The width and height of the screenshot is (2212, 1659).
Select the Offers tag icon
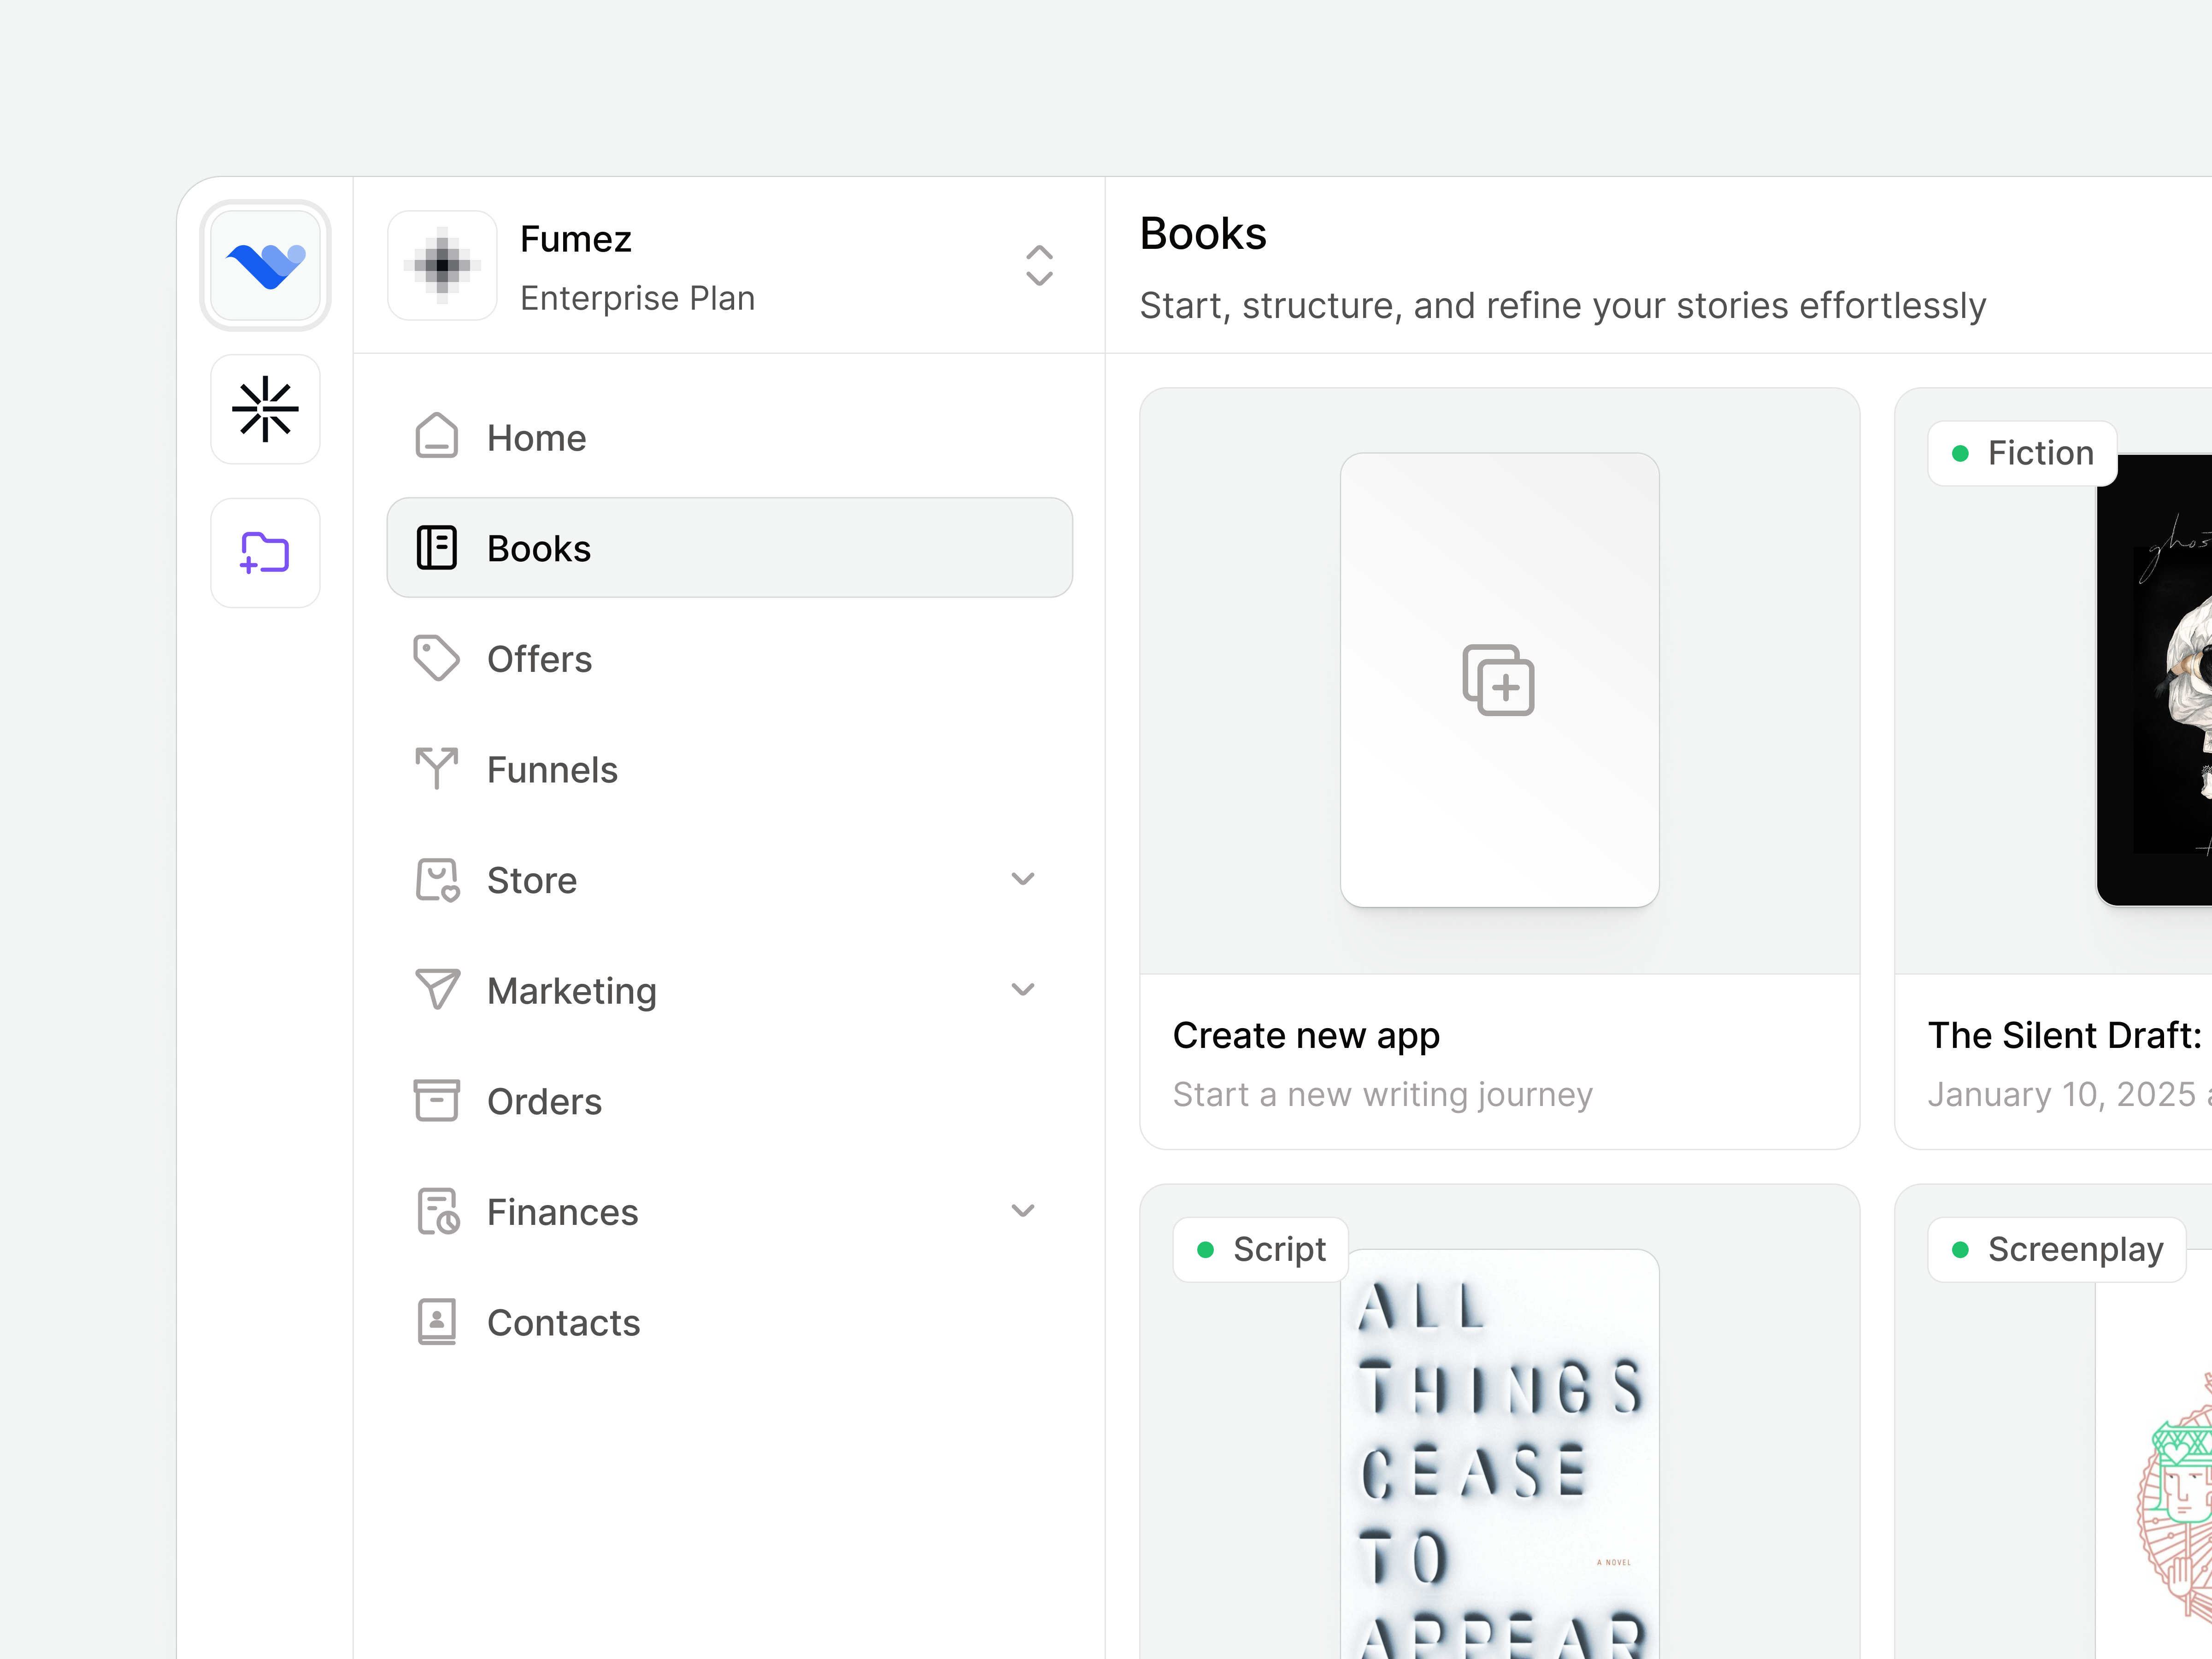coord(436,658)
